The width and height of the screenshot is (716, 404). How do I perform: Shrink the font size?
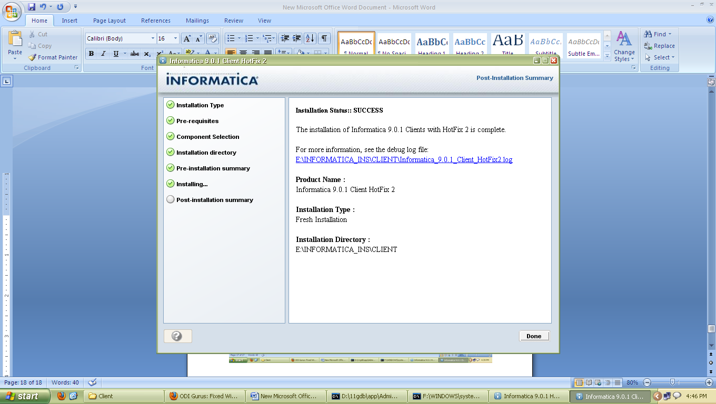coord(198,38)
